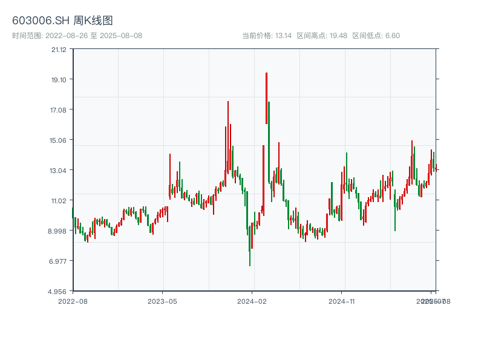Click the 21.12 y-axis price label
The width and height of the screenshot is (484, 363).
tap(59, 50)
